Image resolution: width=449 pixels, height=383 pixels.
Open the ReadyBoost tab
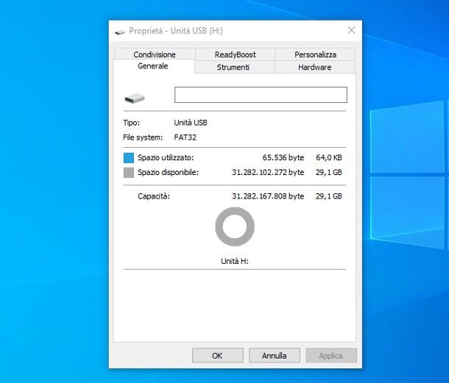coord(235,54)
